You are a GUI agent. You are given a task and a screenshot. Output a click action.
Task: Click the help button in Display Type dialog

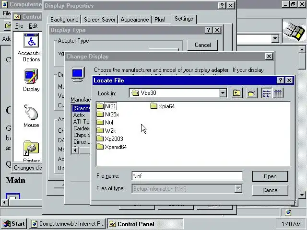pos(208,30)
